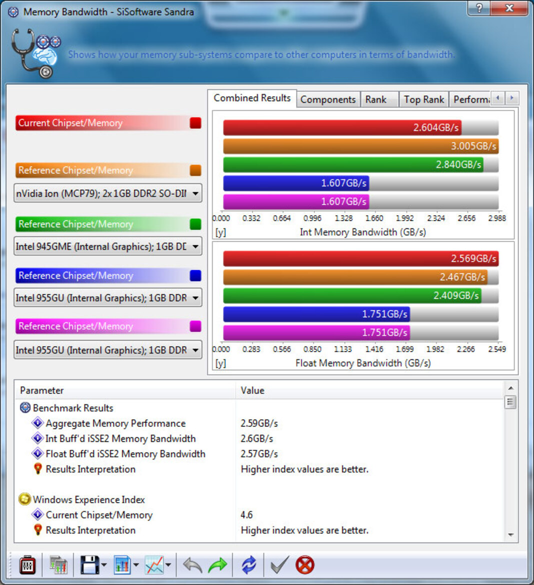
Task: Click the green forward arrow icon
Action: click(x=217, y=565)
